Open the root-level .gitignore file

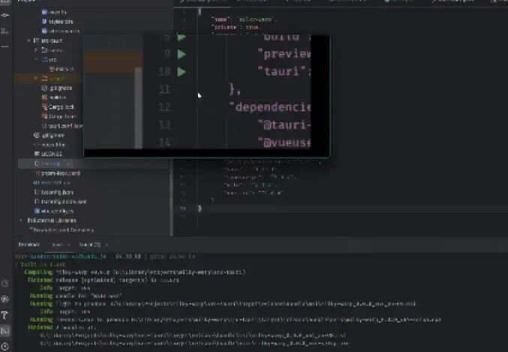pyautogui.click(x=50, y=136)
